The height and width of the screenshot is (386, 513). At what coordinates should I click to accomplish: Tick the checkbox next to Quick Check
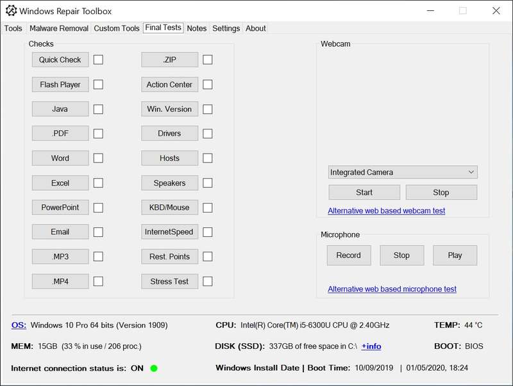98,60
